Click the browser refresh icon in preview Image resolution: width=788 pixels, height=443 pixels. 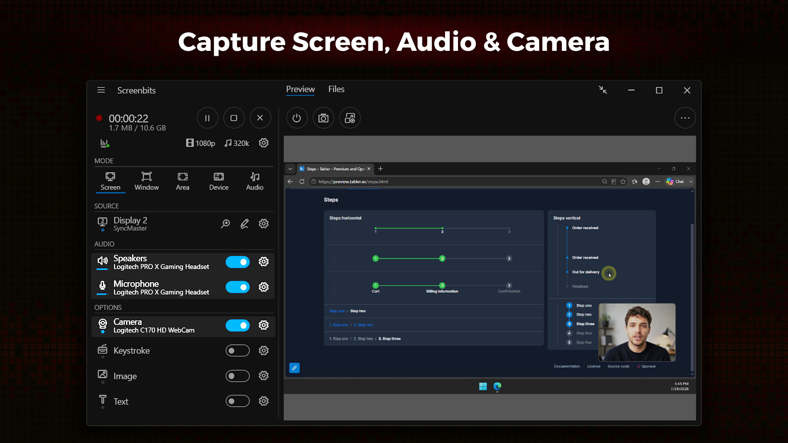302,181
